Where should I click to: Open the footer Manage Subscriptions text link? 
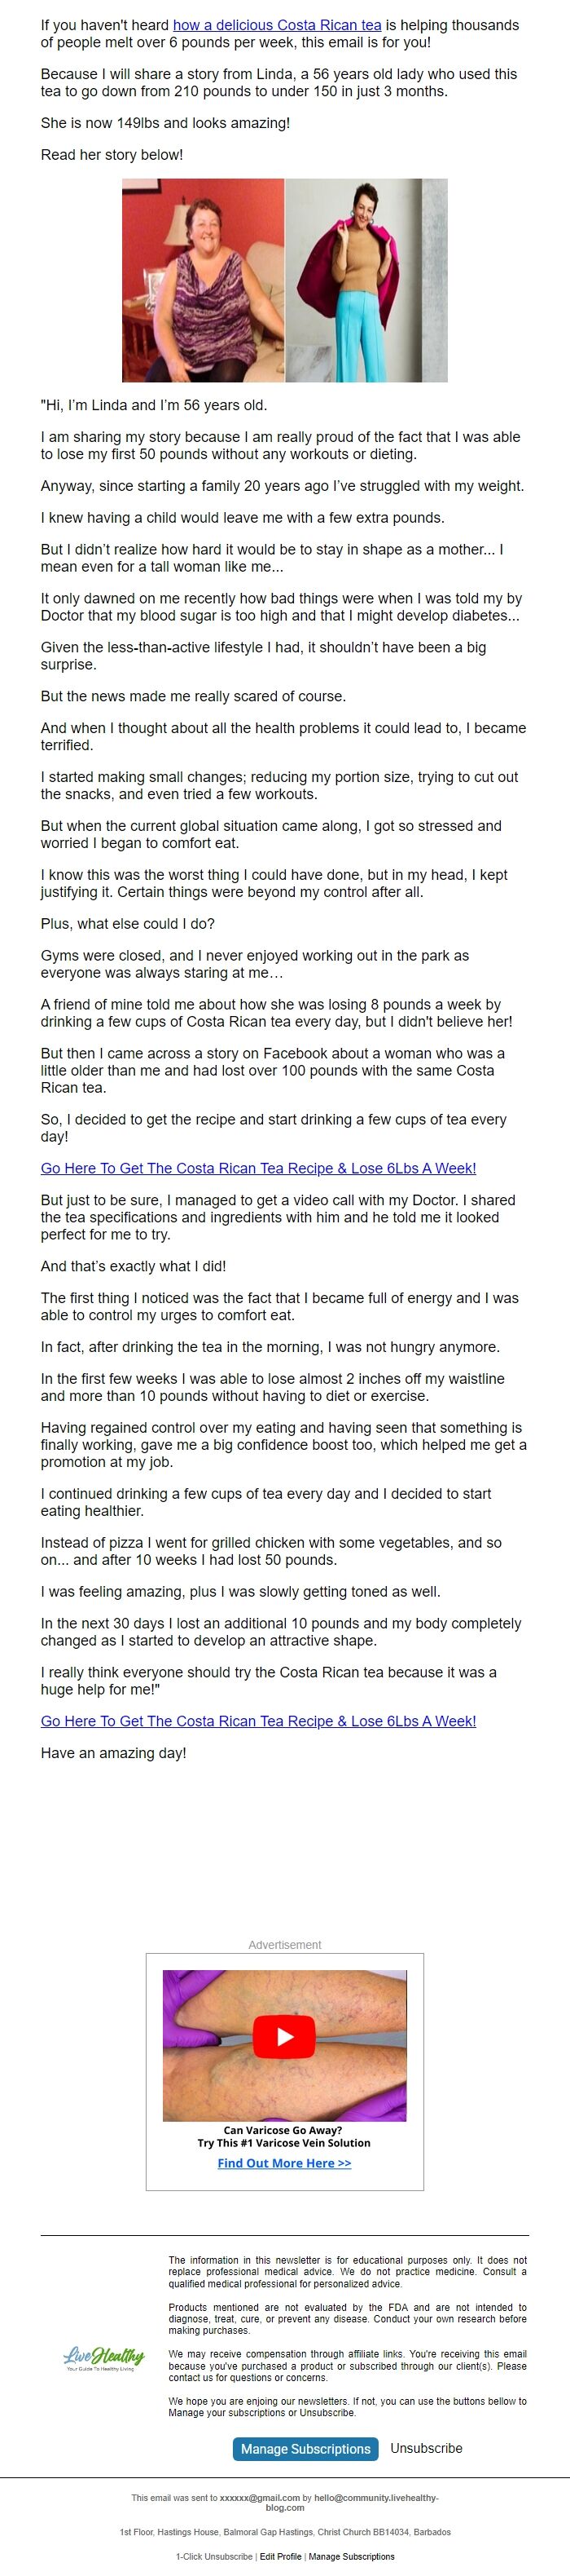tap(352, 2557)
